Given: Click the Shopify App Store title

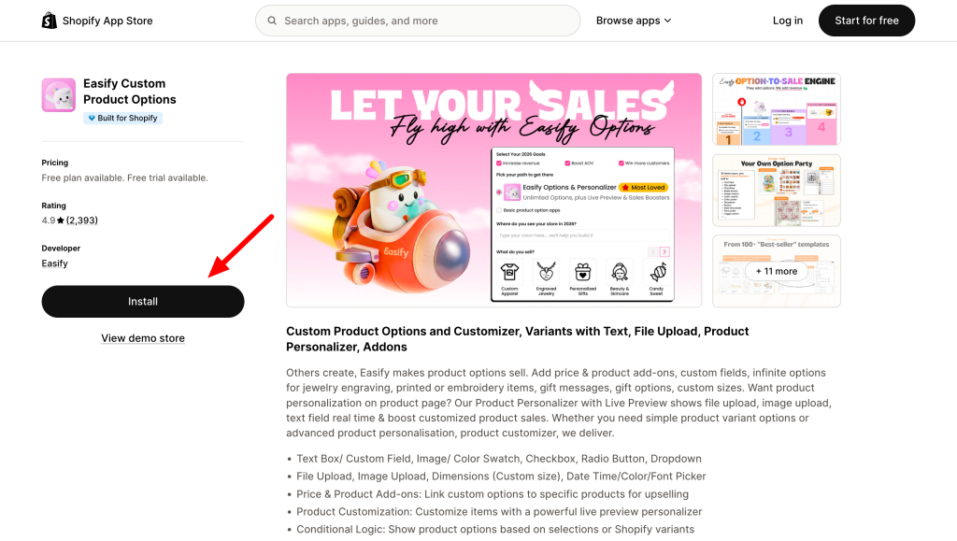Looking at the screenshot, I should pos(107,21).
